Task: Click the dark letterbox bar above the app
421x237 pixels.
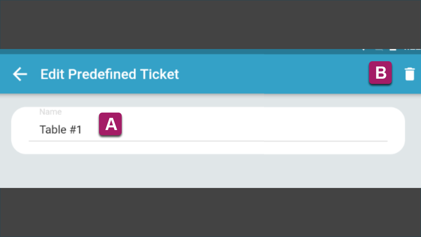Action: click(x=210, y=25)
